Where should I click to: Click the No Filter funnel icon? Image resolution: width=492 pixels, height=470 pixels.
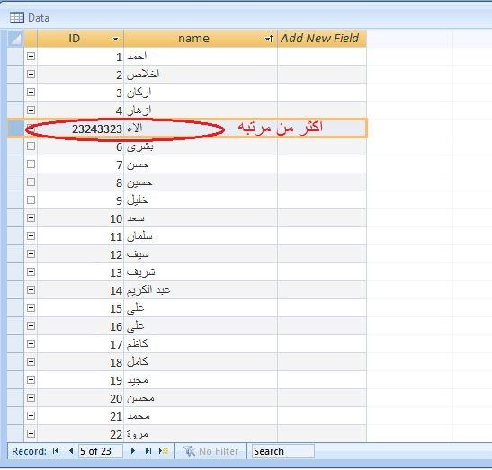pos(189,451)
